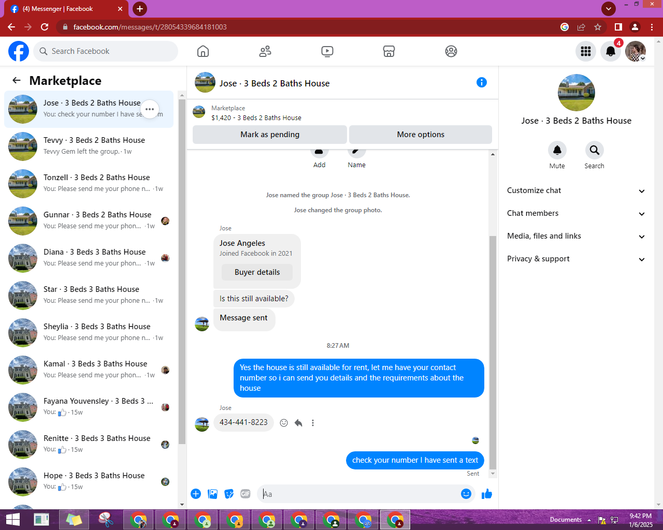Open the Watch video icon
This screenshot has width=663, height=530.
pos(327,51)
